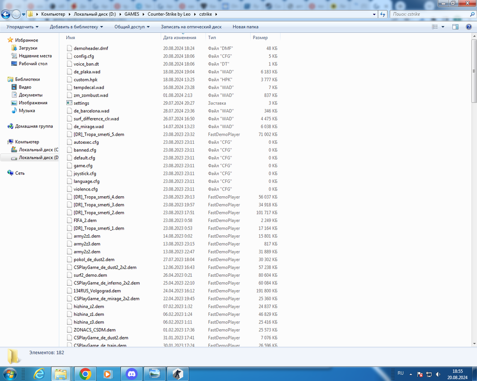
Task: Open recent pages dropdown arrow
Action: pyautogui.click(x=23, y=14)
